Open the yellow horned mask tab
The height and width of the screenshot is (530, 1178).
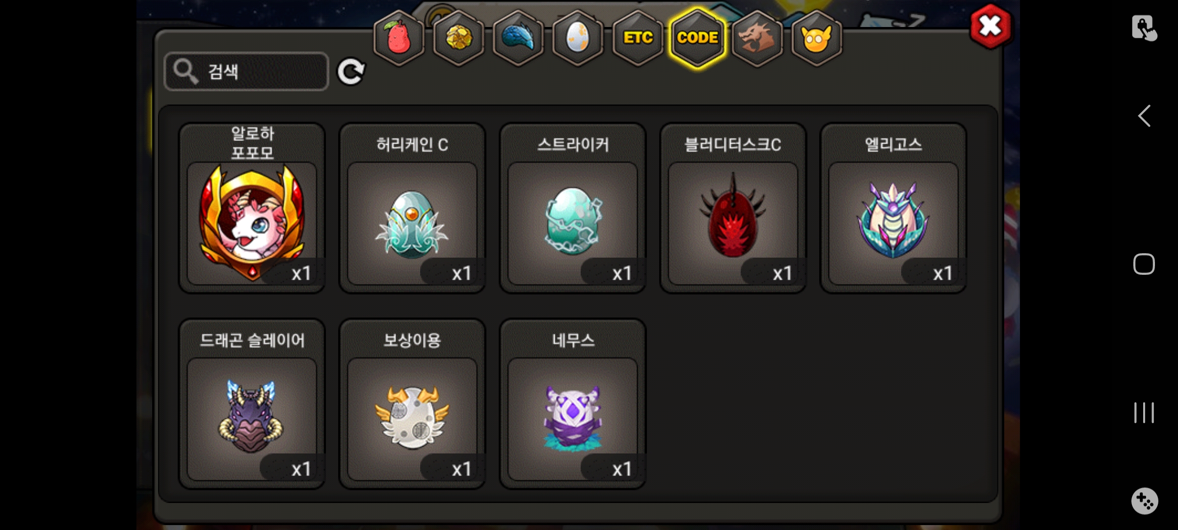(x=817, y=38)
